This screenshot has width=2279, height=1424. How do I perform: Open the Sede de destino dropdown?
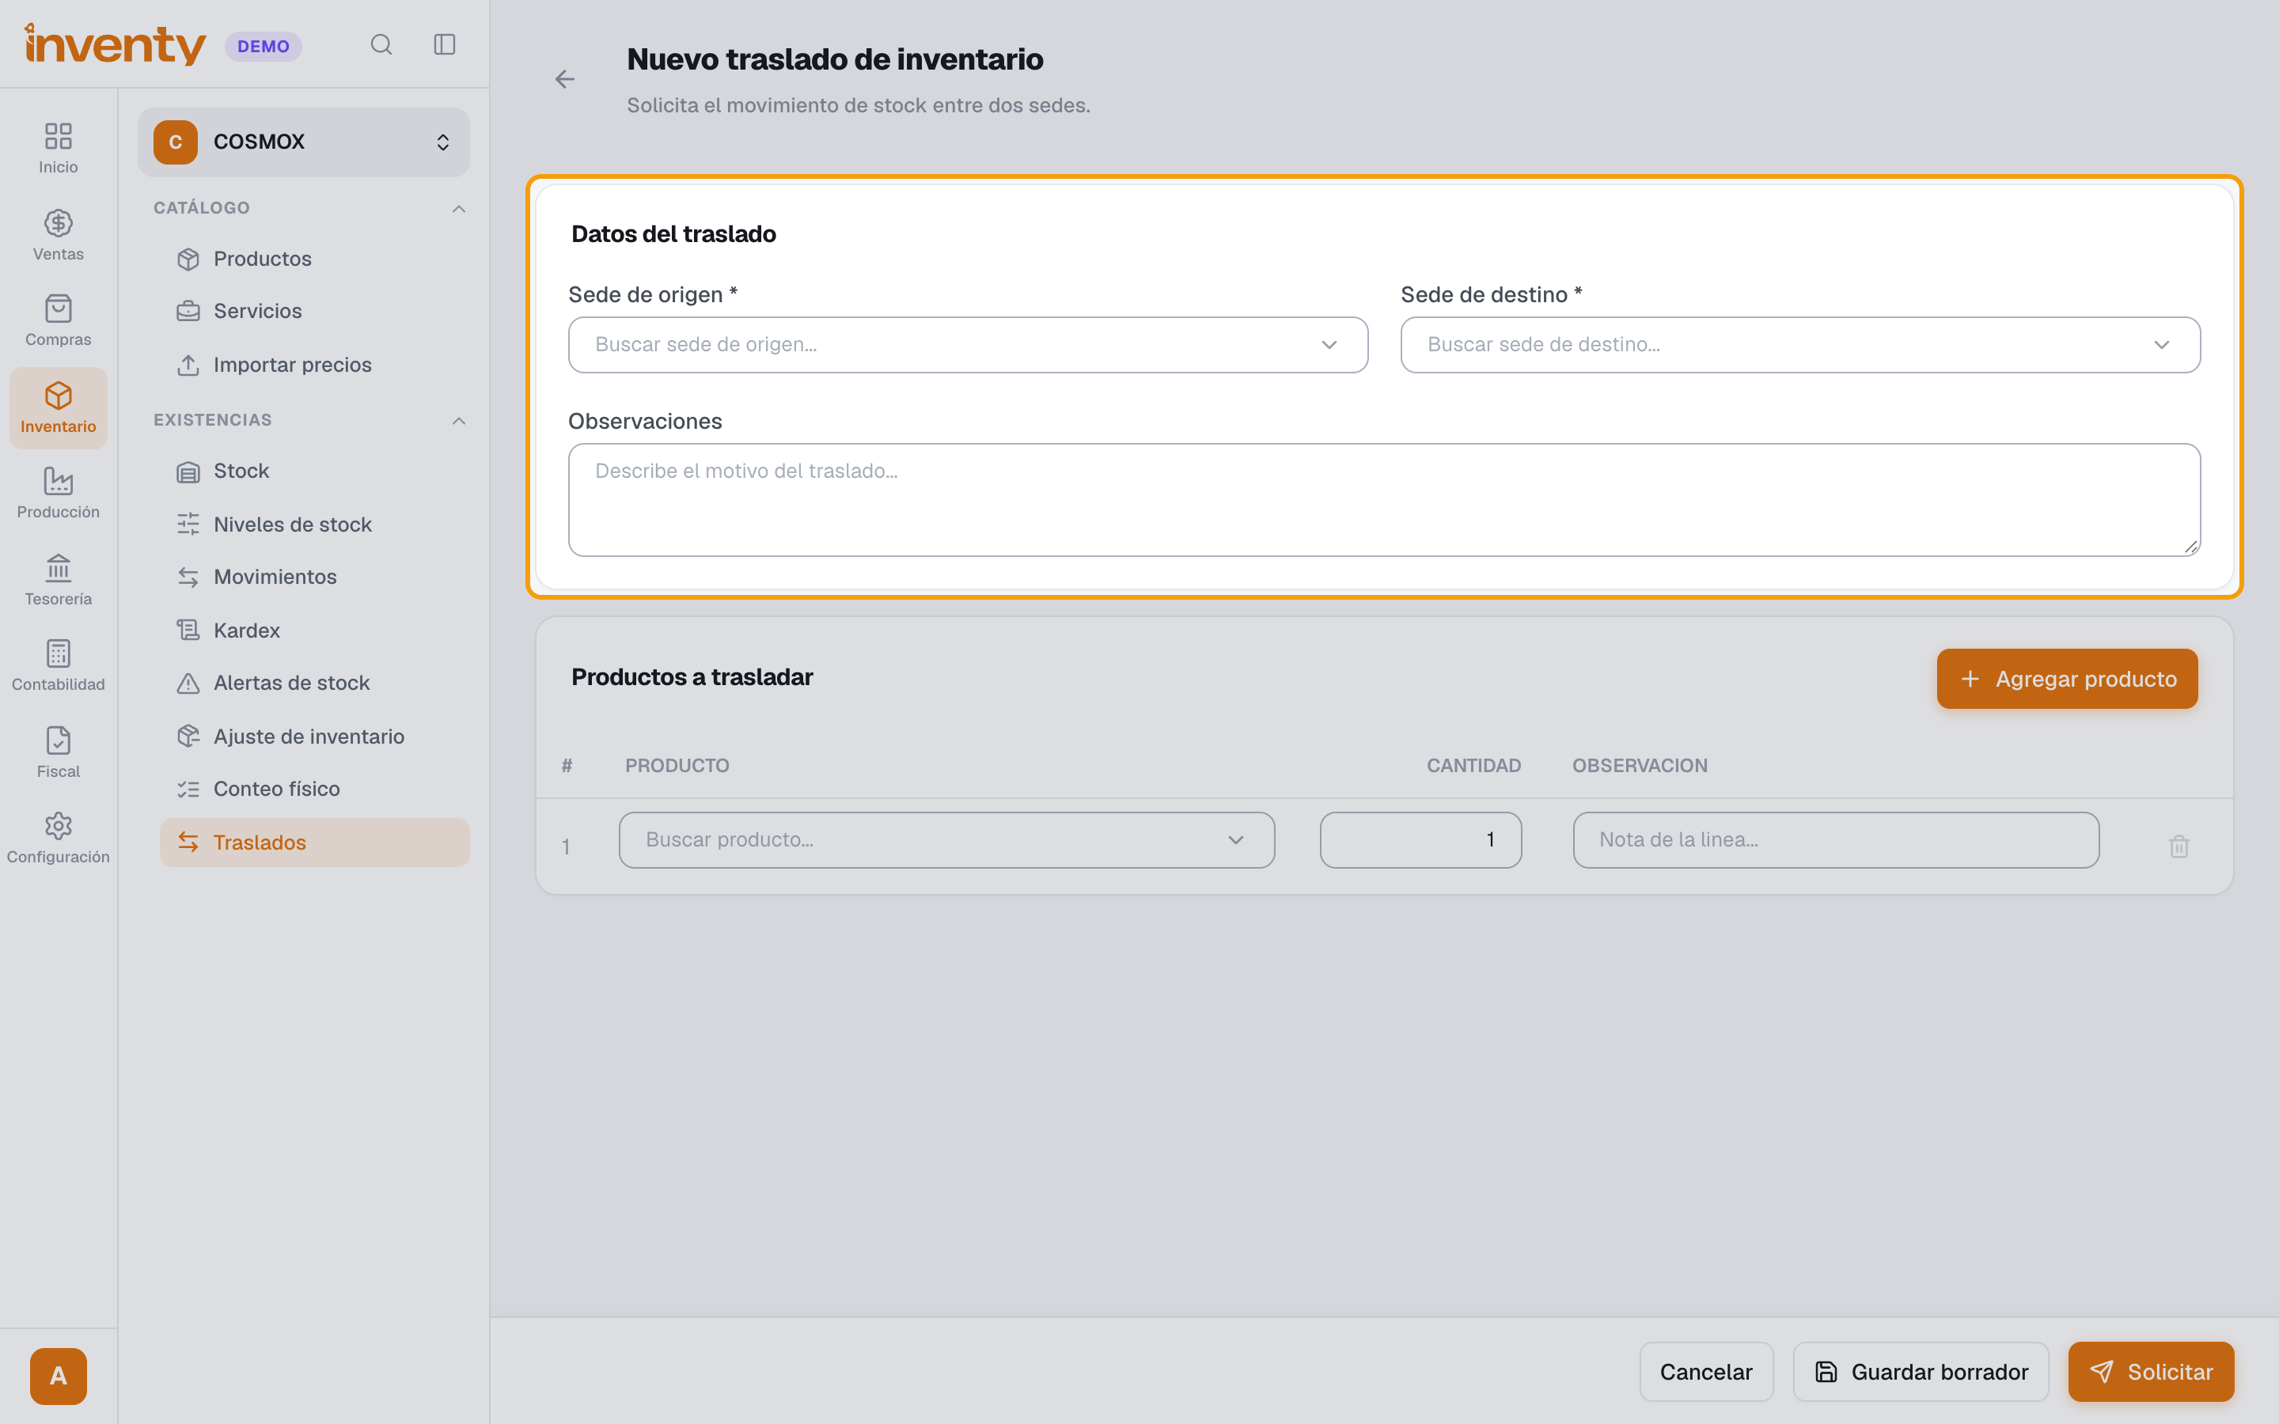(x=1799, y=345)
